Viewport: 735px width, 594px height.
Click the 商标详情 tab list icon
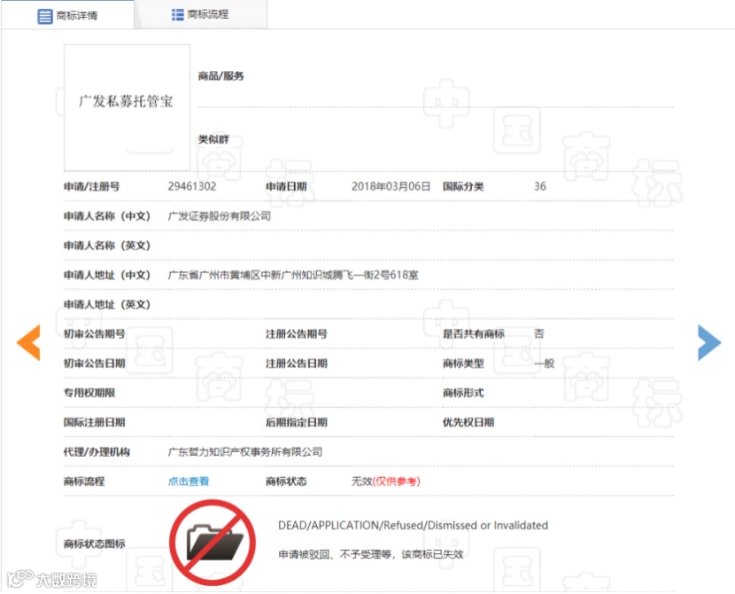click(x=45, y=16)
